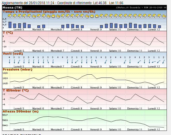This screenshot has height=135, width=171.
Task: Click the 5480 altitude axis label
Action: click(x=5, y=120)
